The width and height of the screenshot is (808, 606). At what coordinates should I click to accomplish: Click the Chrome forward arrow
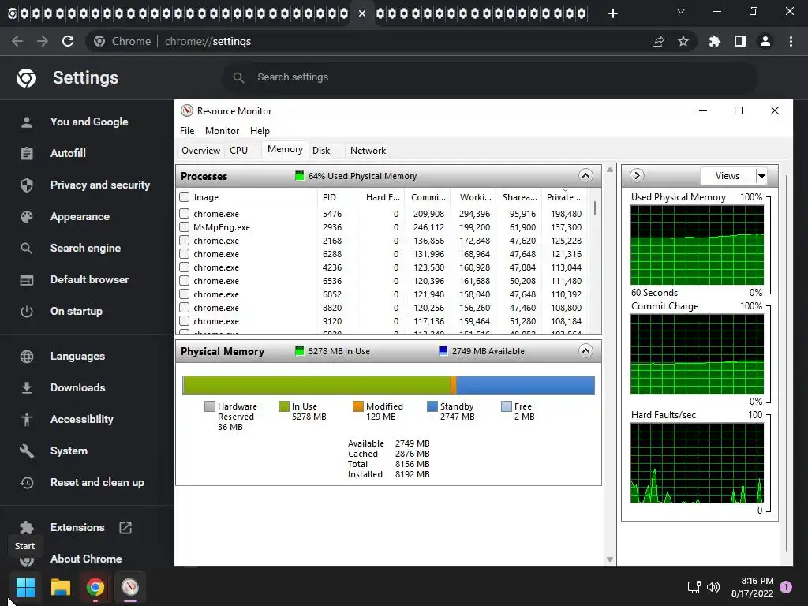pos(43,41)
